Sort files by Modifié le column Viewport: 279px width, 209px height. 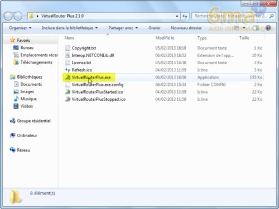165,38
